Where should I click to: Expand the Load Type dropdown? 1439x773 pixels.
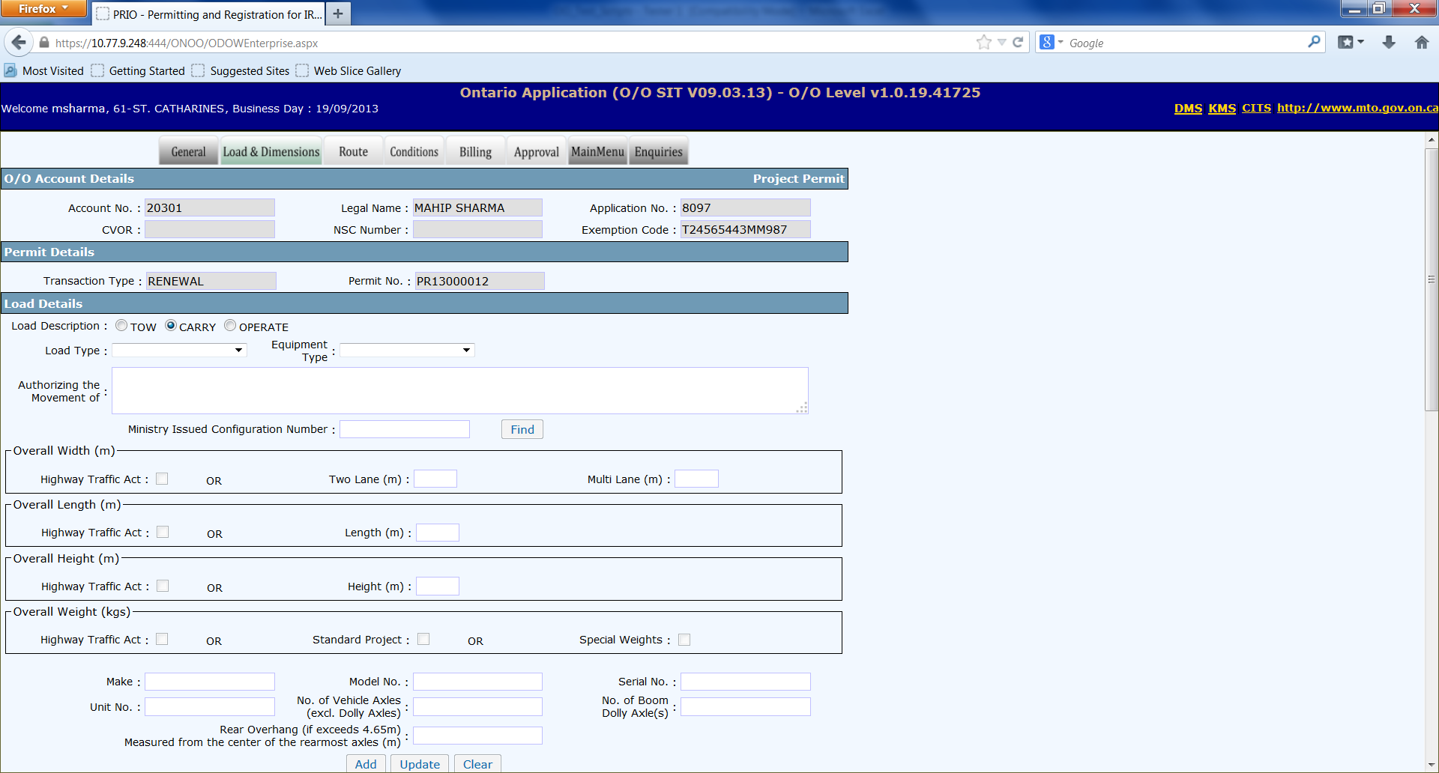[x=179, y=350]
